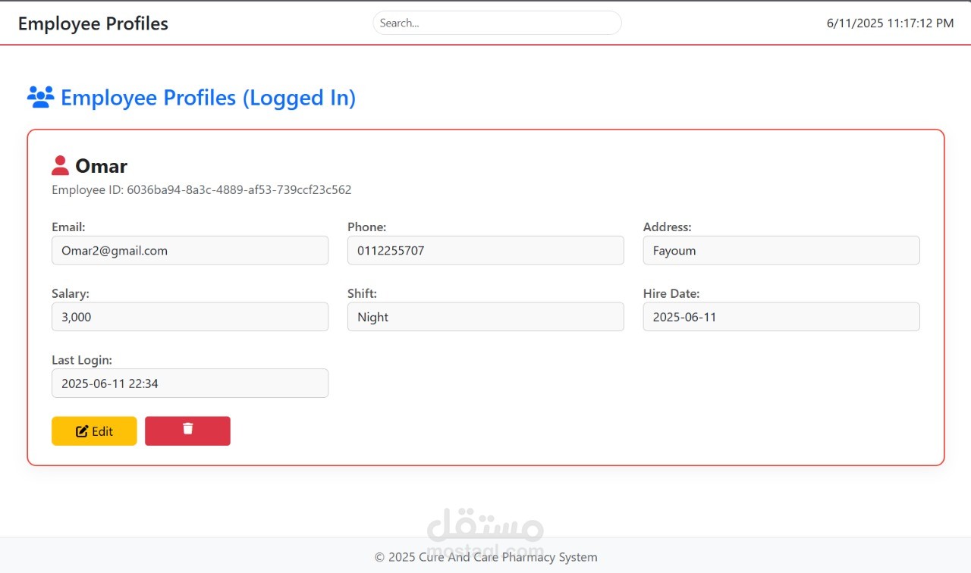Click the Shift: label

pos(362,293)
